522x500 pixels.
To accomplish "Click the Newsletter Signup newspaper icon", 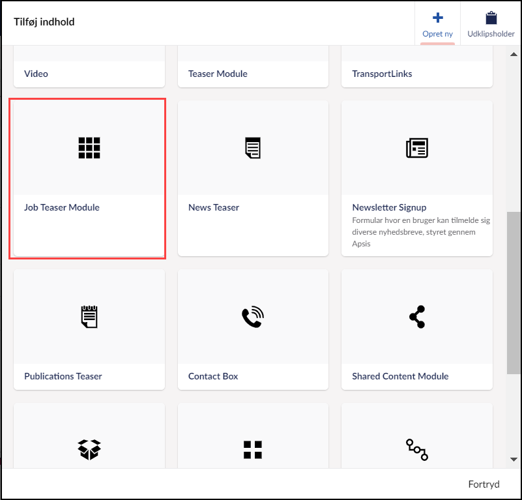I will click(416, 148).
